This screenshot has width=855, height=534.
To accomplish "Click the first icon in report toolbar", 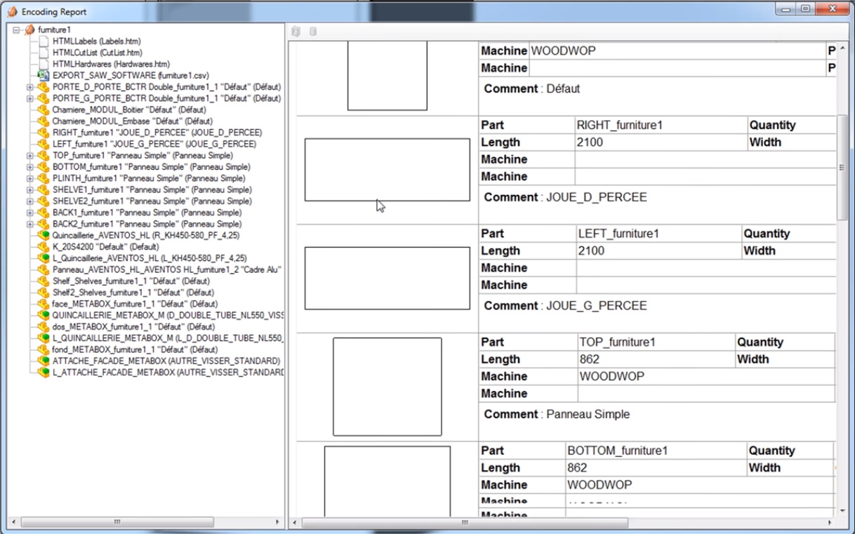I will [296, 32].
